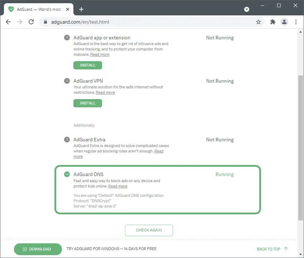This screenshot has height=258, width=304.
Task: Select the AdGuard — World's most tab
Action: coord(39,9)
